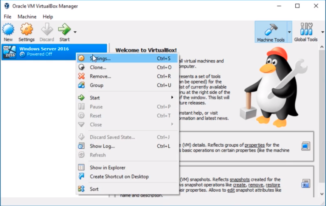326x206 pixels.
Task: Select Clone... from the context menu
Action: tap(98, 67)
